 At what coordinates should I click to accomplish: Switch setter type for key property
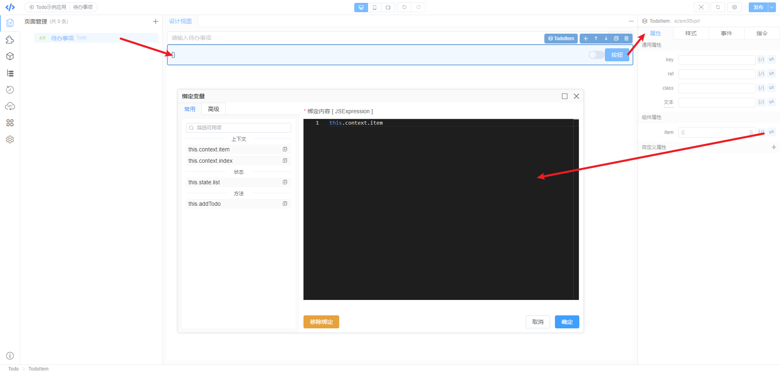(771, 60)
